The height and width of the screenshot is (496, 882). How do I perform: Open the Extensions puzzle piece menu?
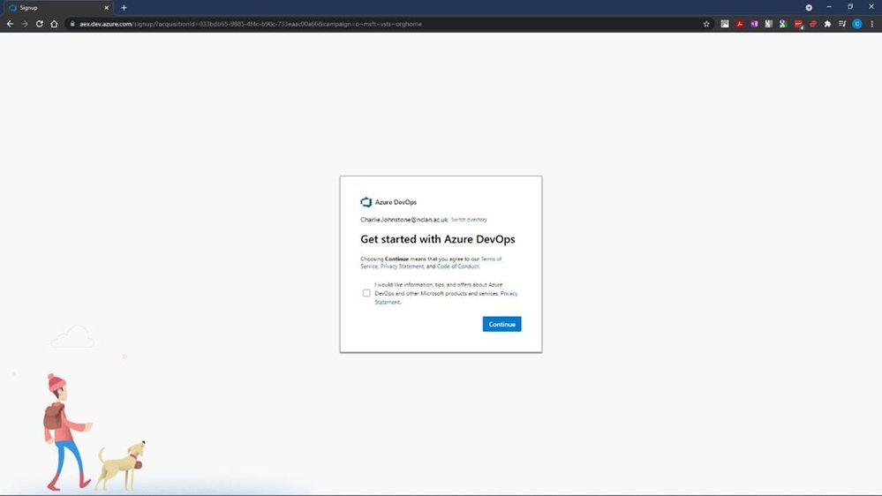tap(827, 24)
